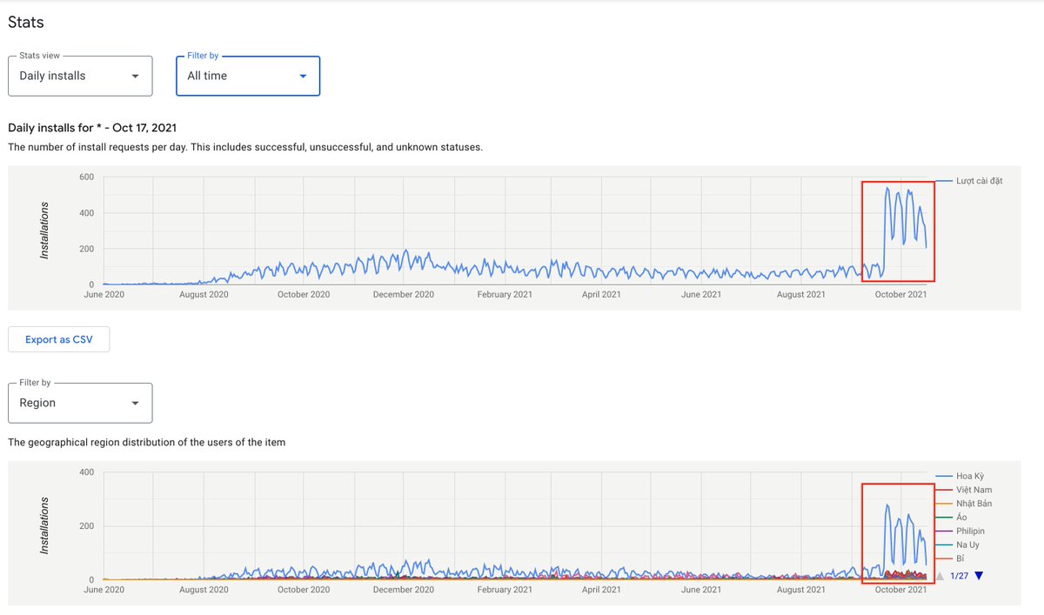Image resolution: width=1044 pixels, height=615 pixels.
Task: Click the install requests per day description
Action: pyautogui.click(x=245, y=147)
